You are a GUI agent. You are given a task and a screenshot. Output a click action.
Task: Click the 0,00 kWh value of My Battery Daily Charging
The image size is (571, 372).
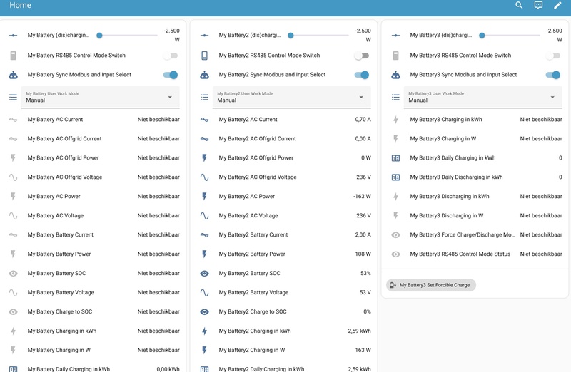point(168,369)
